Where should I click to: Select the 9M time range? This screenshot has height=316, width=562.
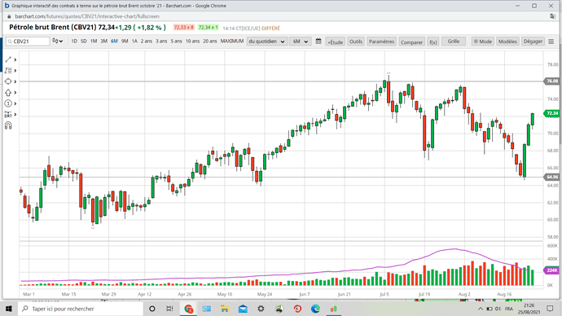(x=125, y=42)
